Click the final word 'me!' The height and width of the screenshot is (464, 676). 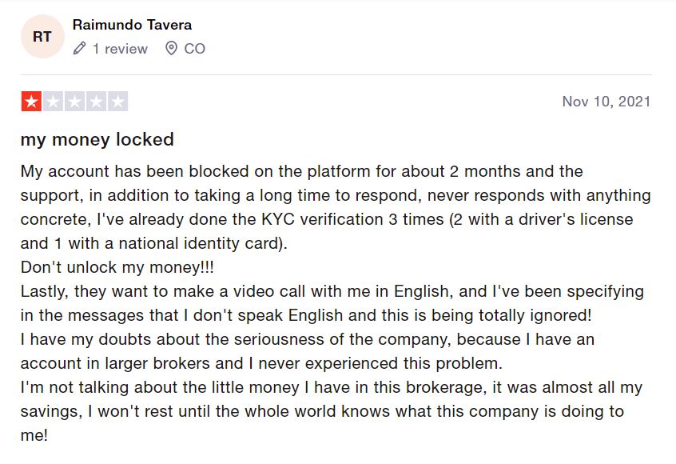(x=34, y=435)
